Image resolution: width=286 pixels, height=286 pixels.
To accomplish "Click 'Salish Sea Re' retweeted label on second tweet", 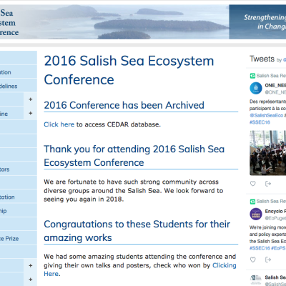I will click(271, 202).
